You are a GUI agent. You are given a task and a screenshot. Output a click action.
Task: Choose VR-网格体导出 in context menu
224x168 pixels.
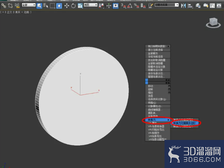(158, 130)
